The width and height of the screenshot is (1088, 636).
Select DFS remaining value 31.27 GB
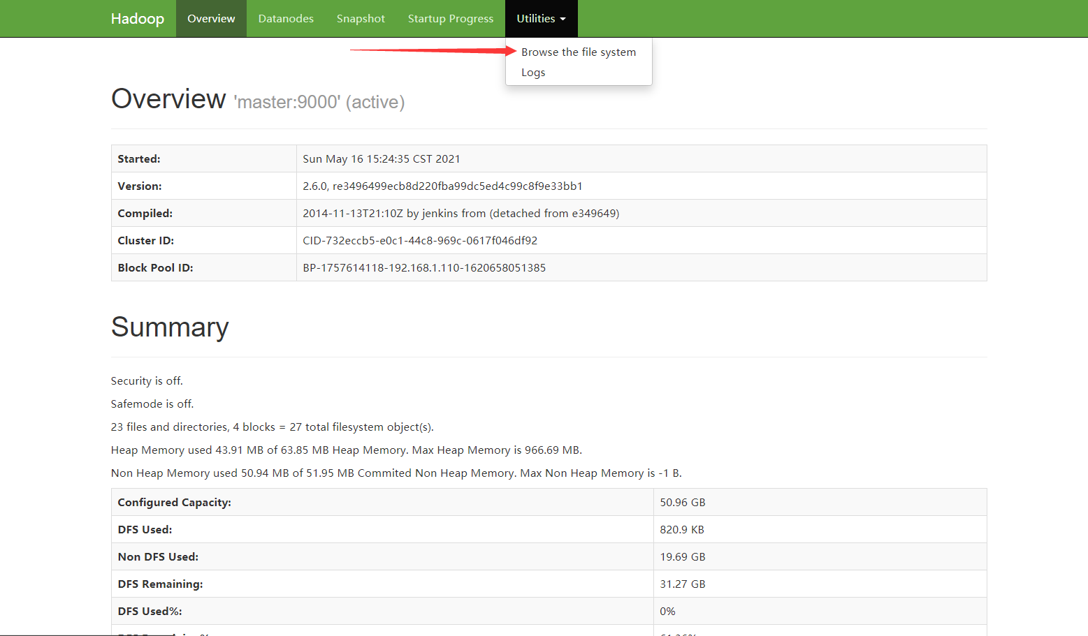683,584
